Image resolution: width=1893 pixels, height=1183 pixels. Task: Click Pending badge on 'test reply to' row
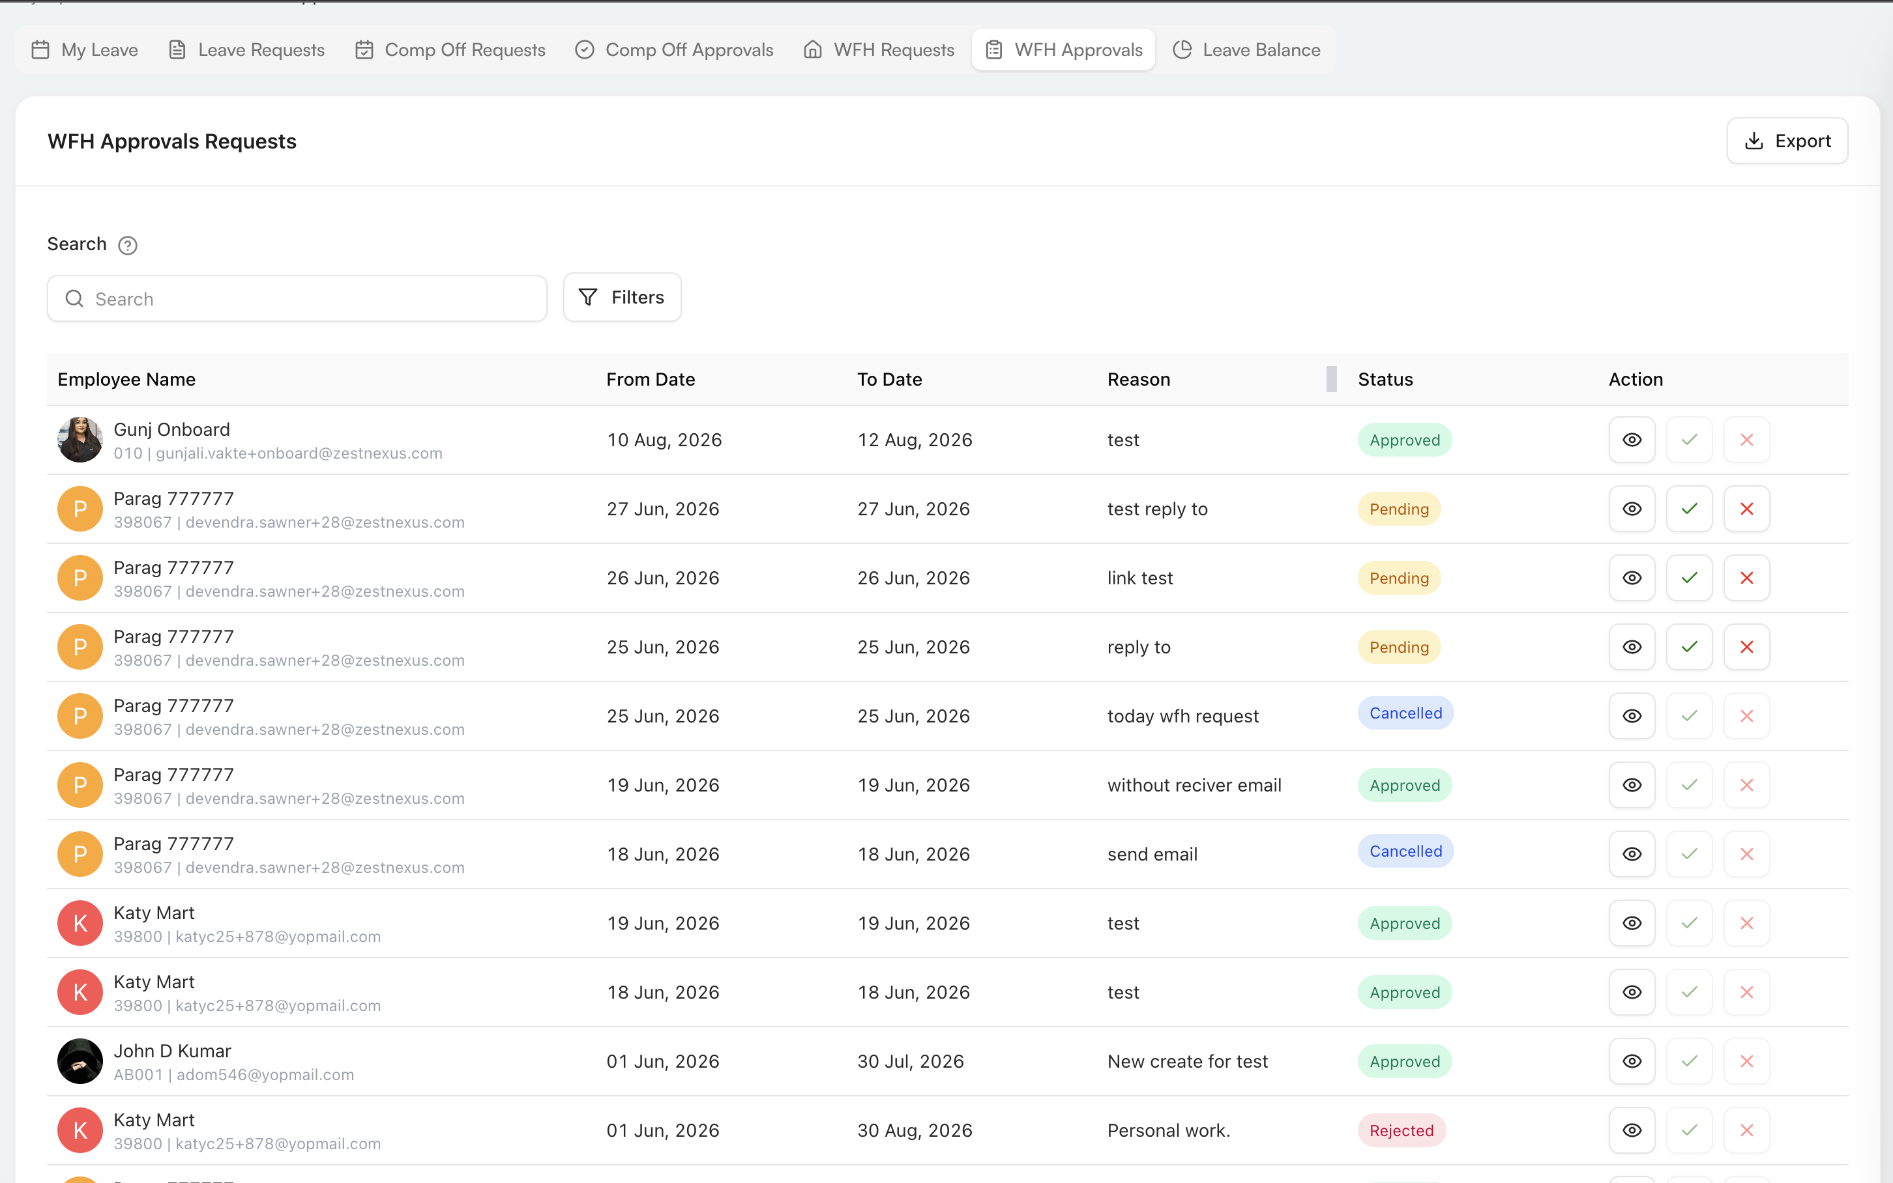(x=1399, y=509)
